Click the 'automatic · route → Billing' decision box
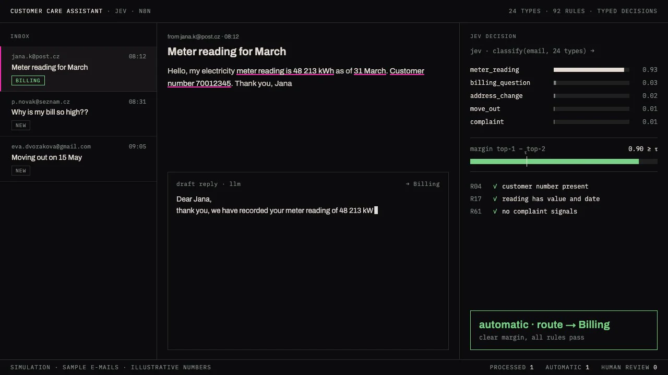Viewport: 668px width, 375px height. [x=564, y=330]
